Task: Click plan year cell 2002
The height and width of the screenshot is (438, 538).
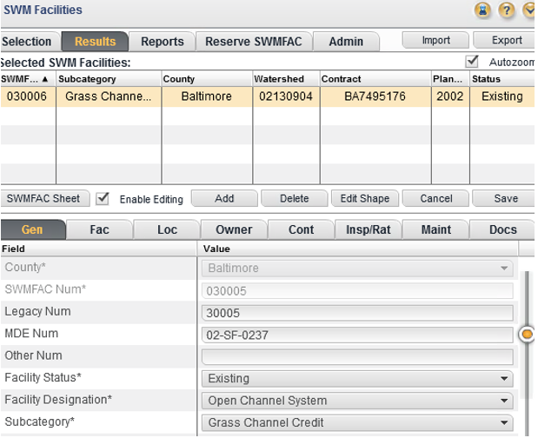Action: pyautogui.click(x=450, y=96)
